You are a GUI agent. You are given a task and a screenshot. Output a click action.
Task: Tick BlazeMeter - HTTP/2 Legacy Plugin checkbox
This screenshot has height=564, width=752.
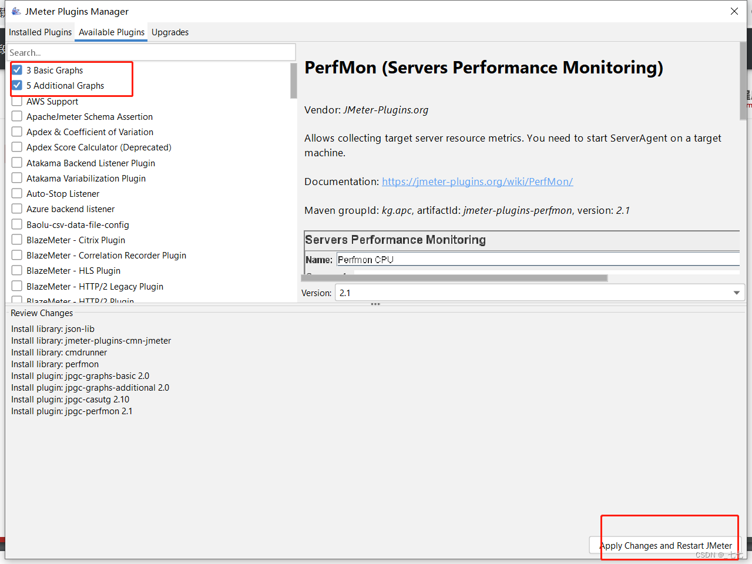pos(17,286)
